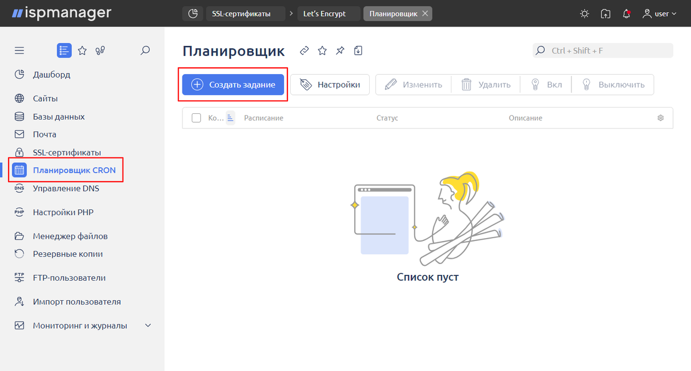The height and width of the screenshot is (371, 691).
Task: Click the Мониторинг и журналы label
Action: pyautogui.click(x=79, y=326)
